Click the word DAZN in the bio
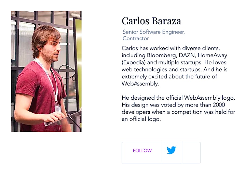This screenshot has width=246, height=175. [x=187, y=55]
